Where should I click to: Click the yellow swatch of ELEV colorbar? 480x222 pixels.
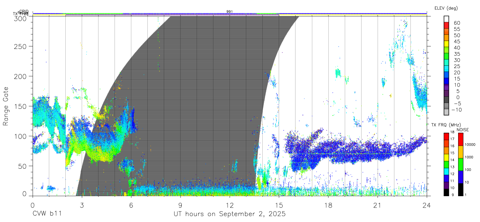[446, 44]
